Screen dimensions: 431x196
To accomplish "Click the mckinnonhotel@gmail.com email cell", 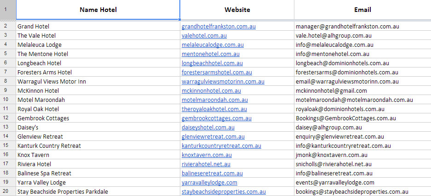I will (331, 91).
